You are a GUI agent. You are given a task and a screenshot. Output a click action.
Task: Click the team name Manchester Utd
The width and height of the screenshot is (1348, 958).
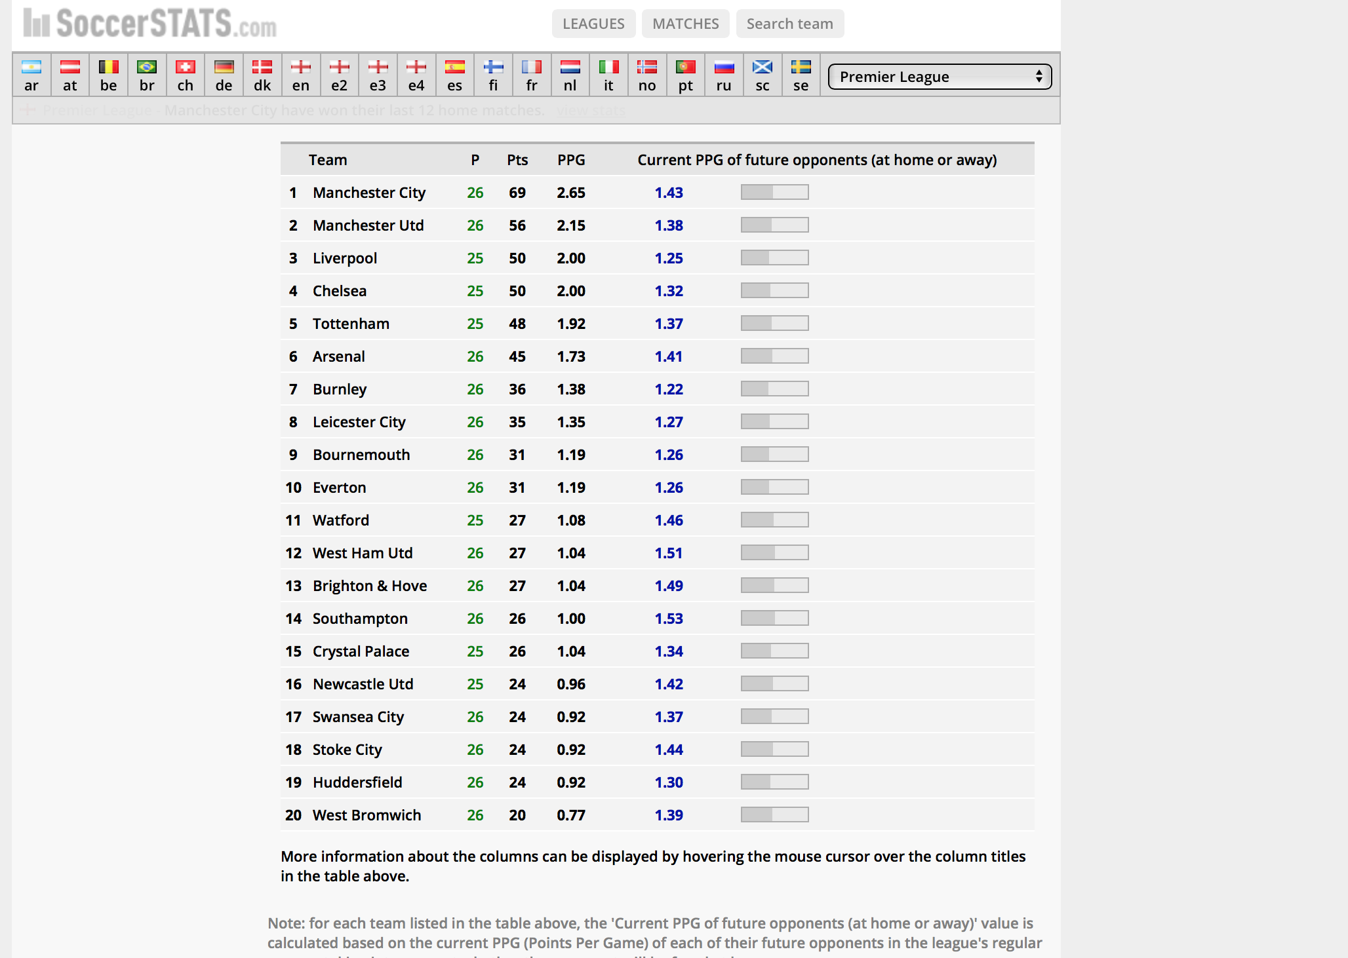(x=368, y=225)
